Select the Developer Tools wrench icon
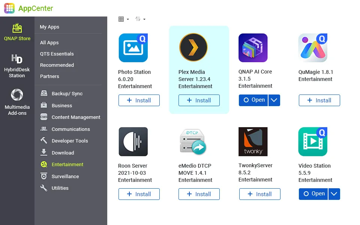Screen dimensions: 360x225 (43, 141)
